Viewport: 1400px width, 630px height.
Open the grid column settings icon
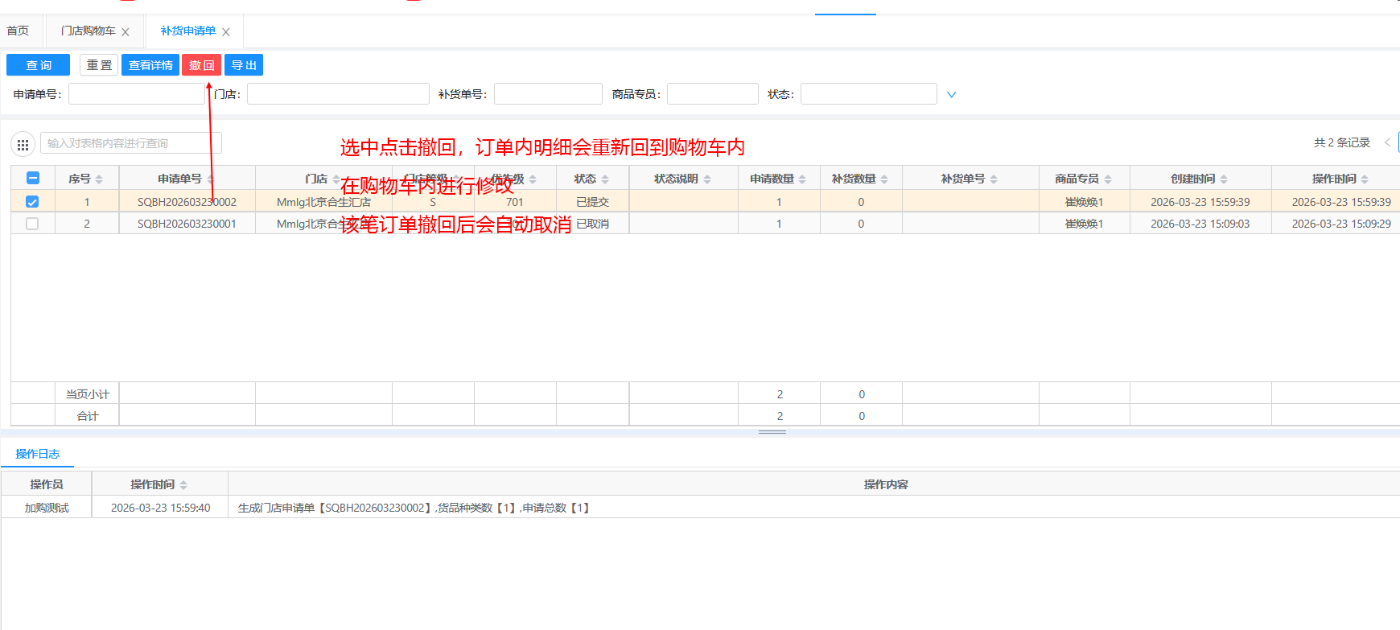[23, 145]
